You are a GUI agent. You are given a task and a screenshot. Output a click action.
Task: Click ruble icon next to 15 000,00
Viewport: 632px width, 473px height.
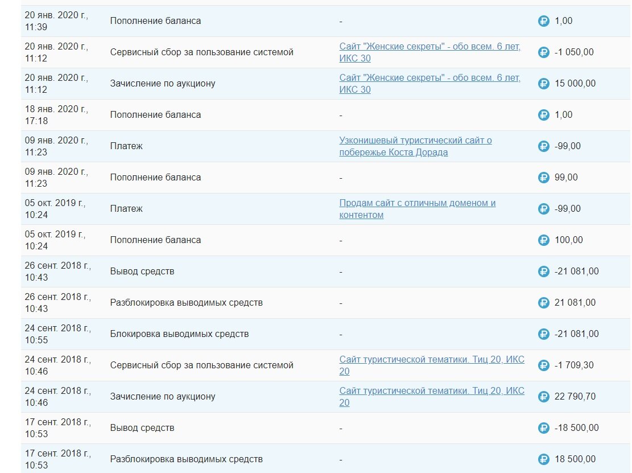(544, 84)
